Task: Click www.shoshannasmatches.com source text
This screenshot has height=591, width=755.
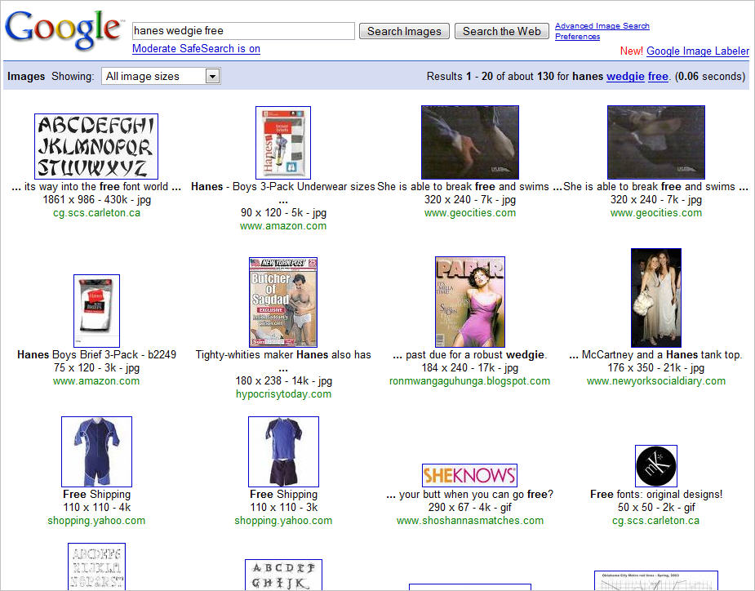Action: (x=470, y=521)
